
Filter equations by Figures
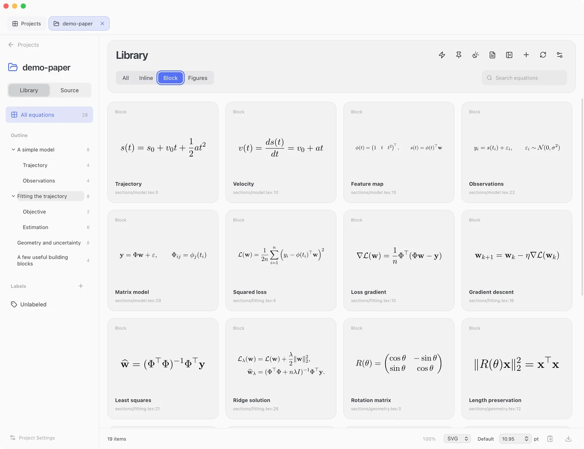(198, 78)
